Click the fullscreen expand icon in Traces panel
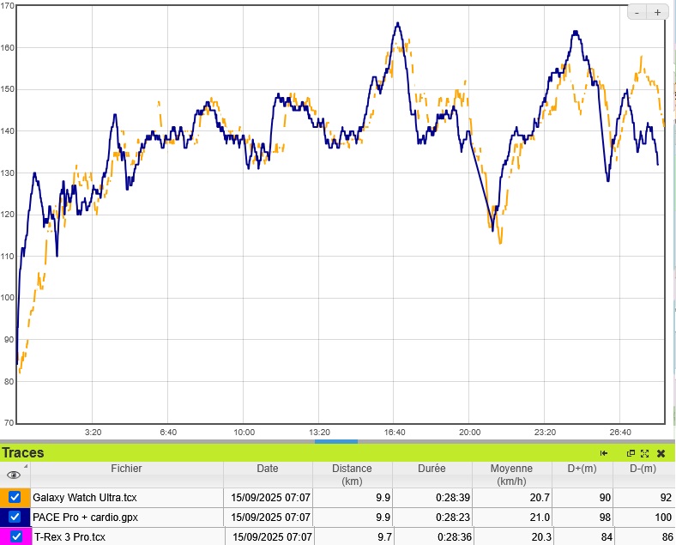 tap(644, 453)
